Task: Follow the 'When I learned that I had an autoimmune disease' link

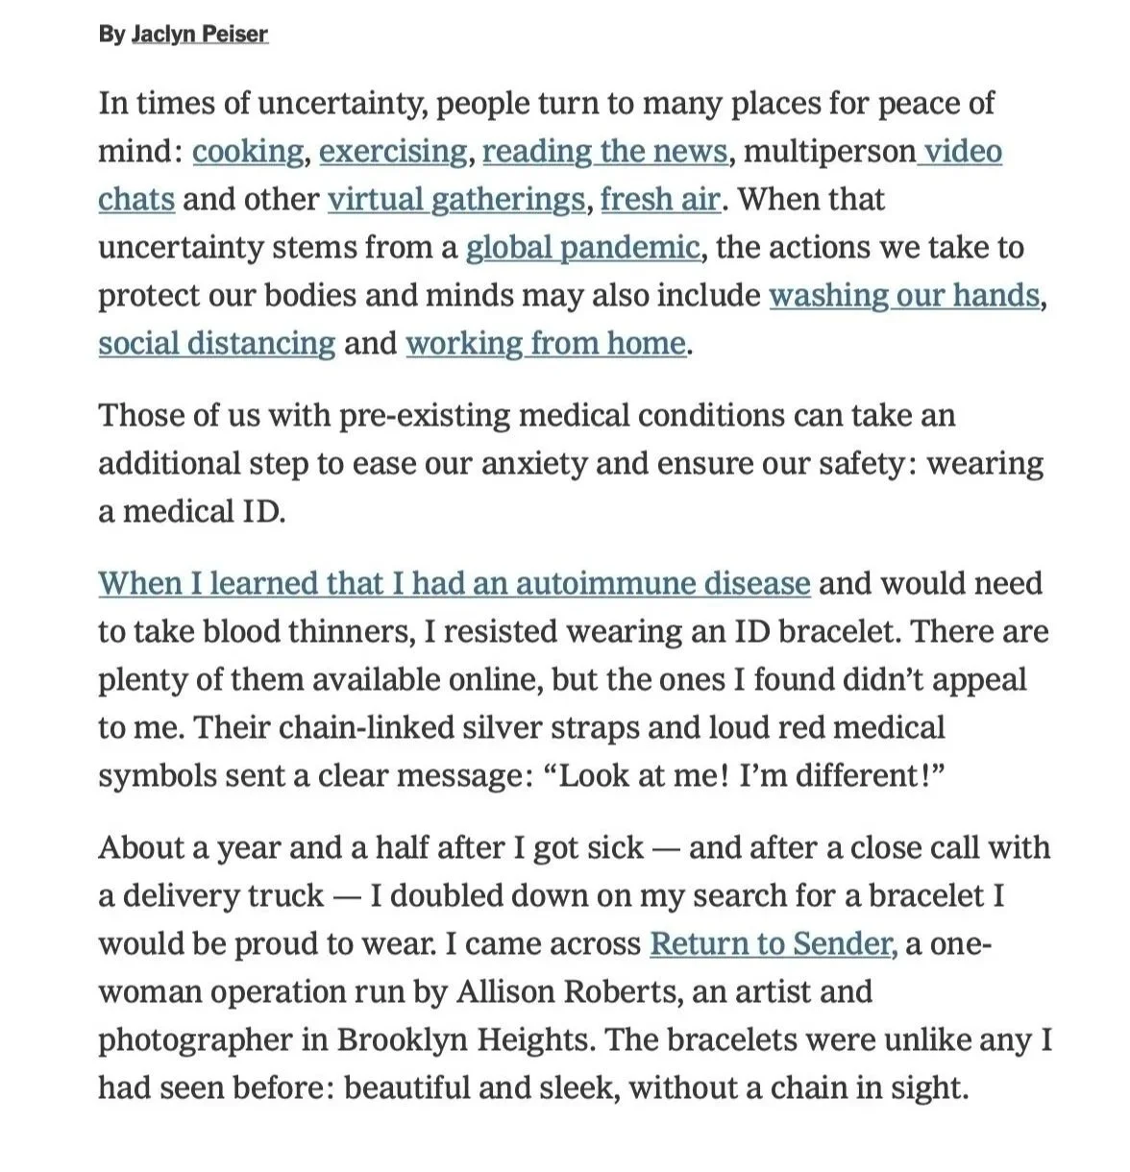Action: pyautogui.click(x=454, y=584)
